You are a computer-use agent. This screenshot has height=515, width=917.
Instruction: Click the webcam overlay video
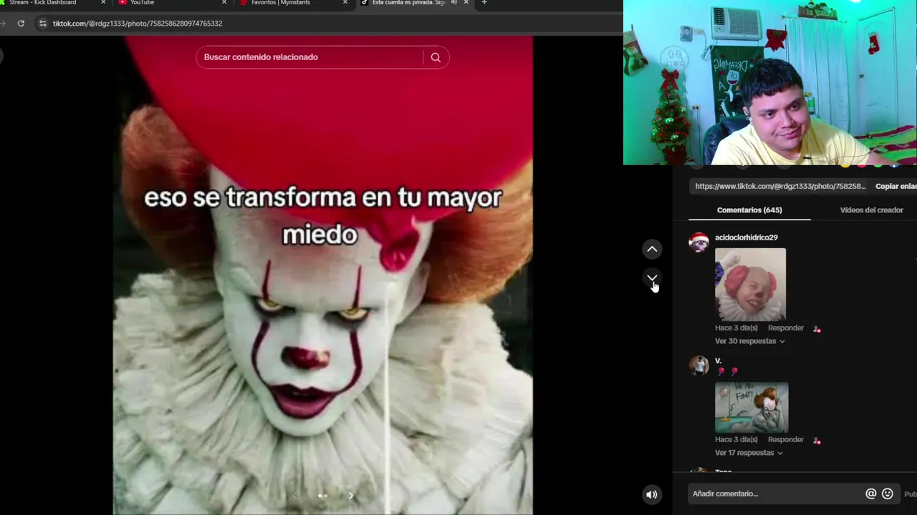click(770, 82)
